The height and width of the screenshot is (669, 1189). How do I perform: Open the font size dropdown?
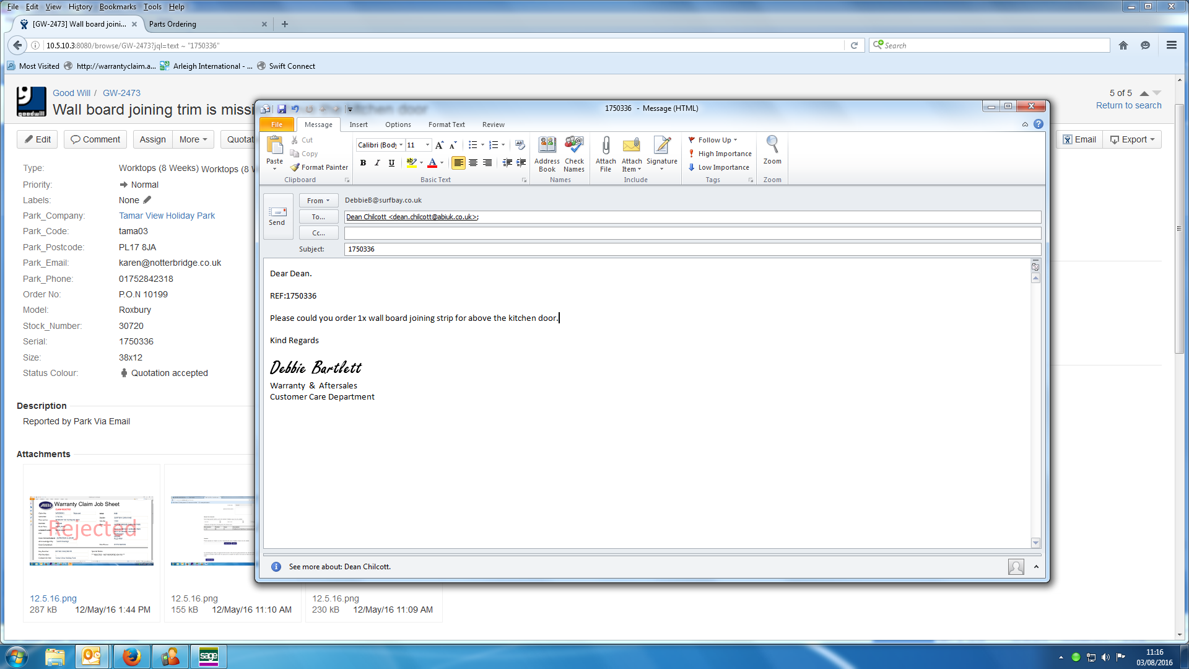427,145
